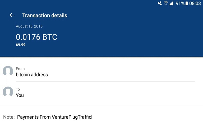
Task: Click the sender avatar beside From
Action: tap(8, 71)
